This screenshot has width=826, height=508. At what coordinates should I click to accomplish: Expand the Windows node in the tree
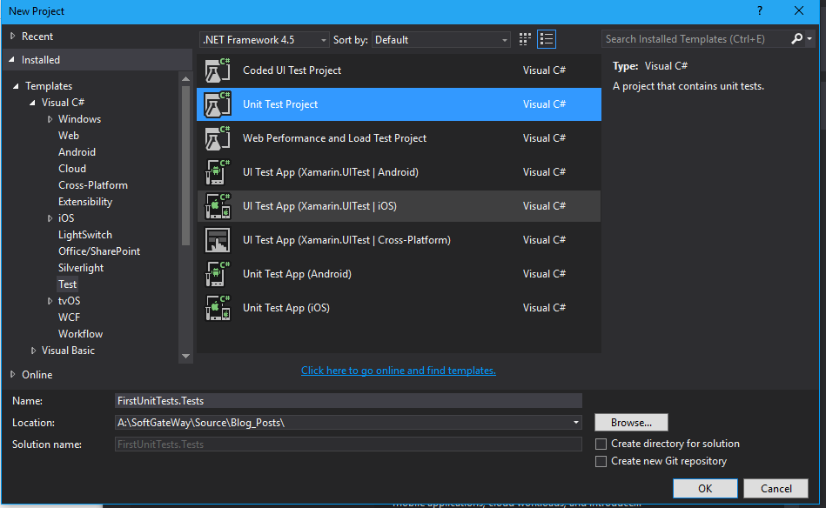point(50,119)
